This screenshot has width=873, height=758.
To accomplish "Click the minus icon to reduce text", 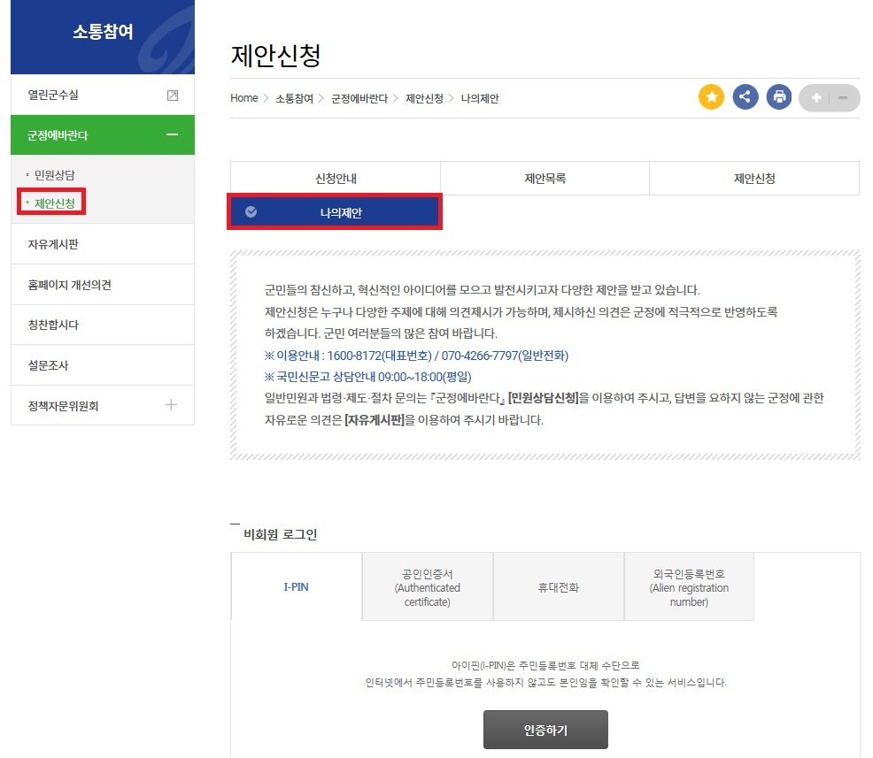I will coord(841,97).
